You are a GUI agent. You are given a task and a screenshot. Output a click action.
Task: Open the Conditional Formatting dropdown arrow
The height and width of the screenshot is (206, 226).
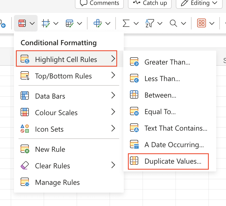pos(32,23)
